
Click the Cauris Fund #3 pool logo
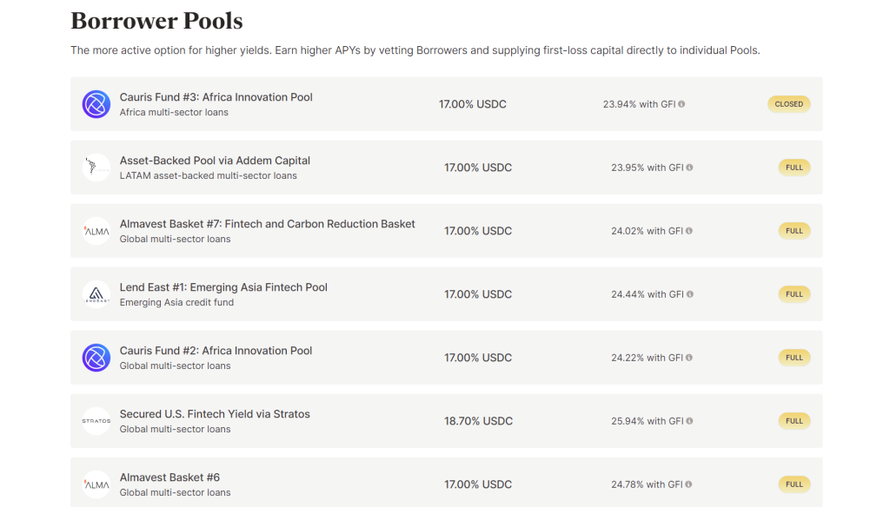96,104
